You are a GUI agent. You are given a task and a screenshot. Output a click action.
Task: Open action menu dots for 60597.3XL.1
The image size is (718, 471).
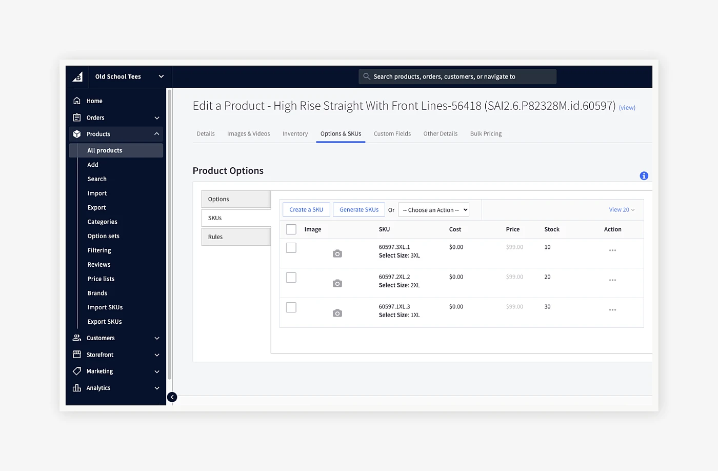coord(612,250)
